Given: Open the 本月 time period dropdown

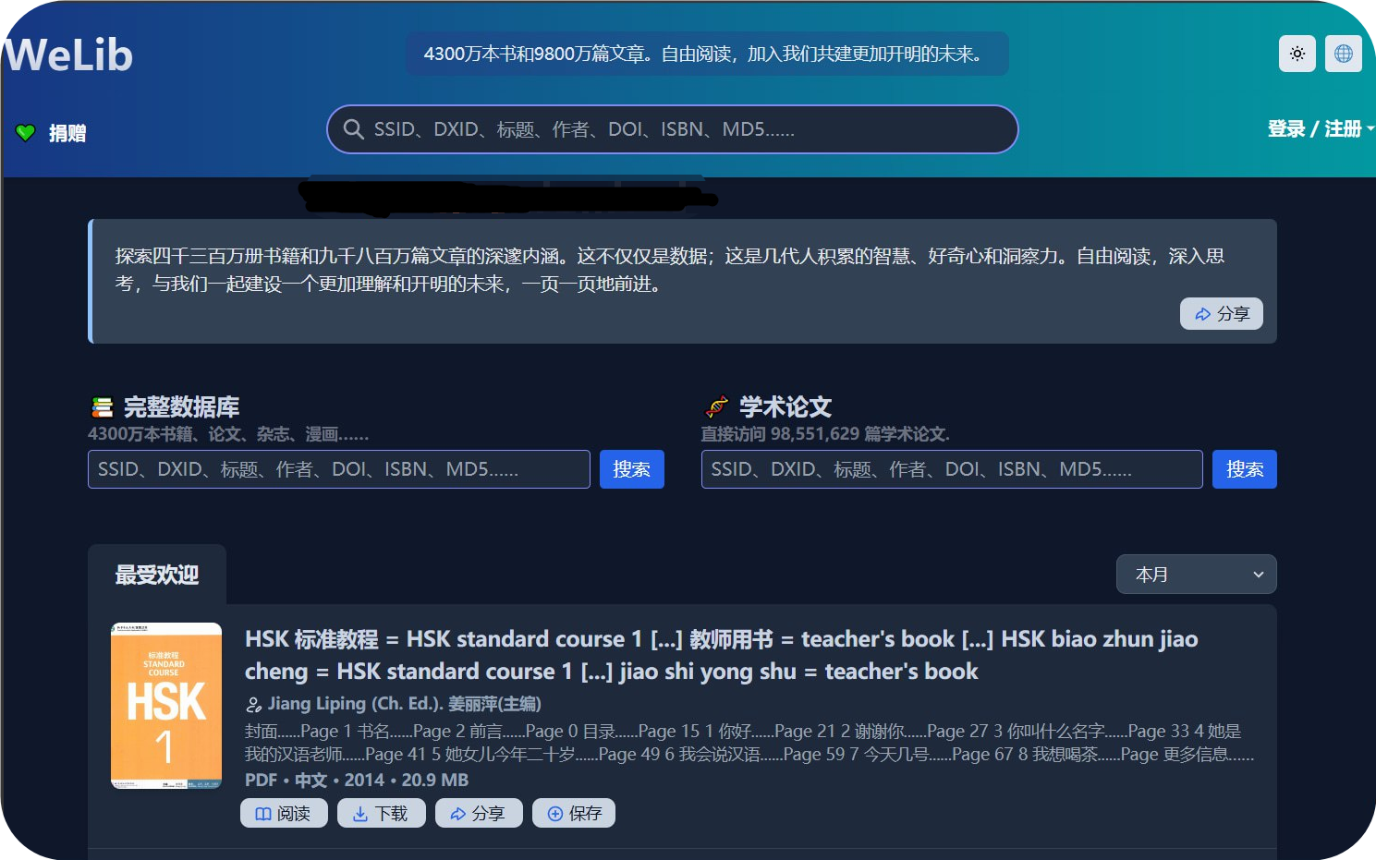Looking at the screenshot, I should [x=1196, y=574].
